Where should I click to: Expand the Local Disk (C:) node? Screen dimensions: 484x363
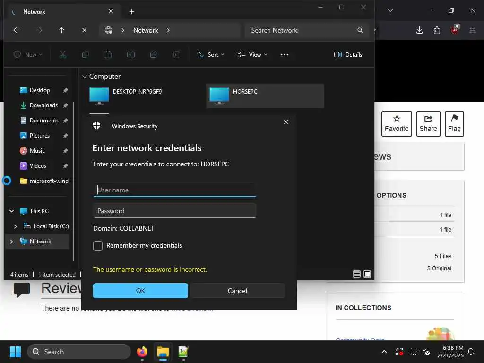(15, 226)
